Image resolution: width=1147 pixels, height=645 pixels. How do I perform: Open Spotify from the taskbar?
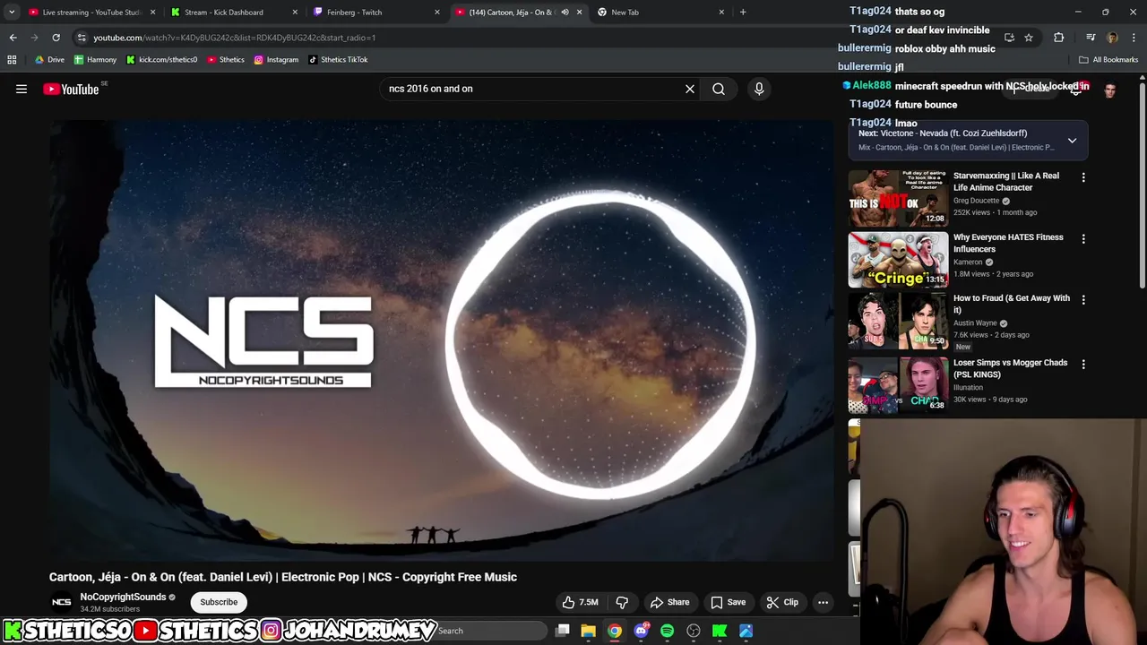[x=667, y=631]
